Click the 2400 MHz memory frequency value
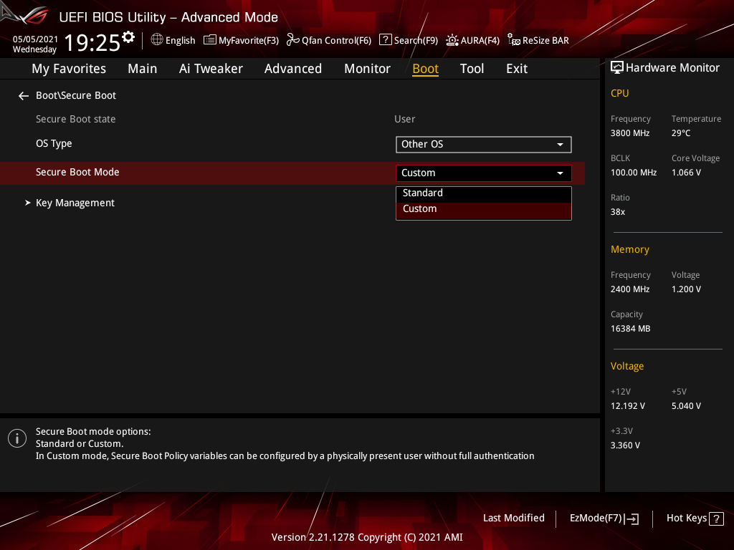This screenshot has width=734, height=550. pyautogui.click(x=629, y=289)
